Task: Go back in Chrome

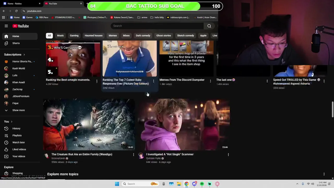Action: point(4,11)
